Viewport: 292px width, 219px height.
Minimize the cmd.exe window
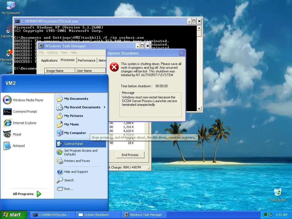tap(189, 21)
